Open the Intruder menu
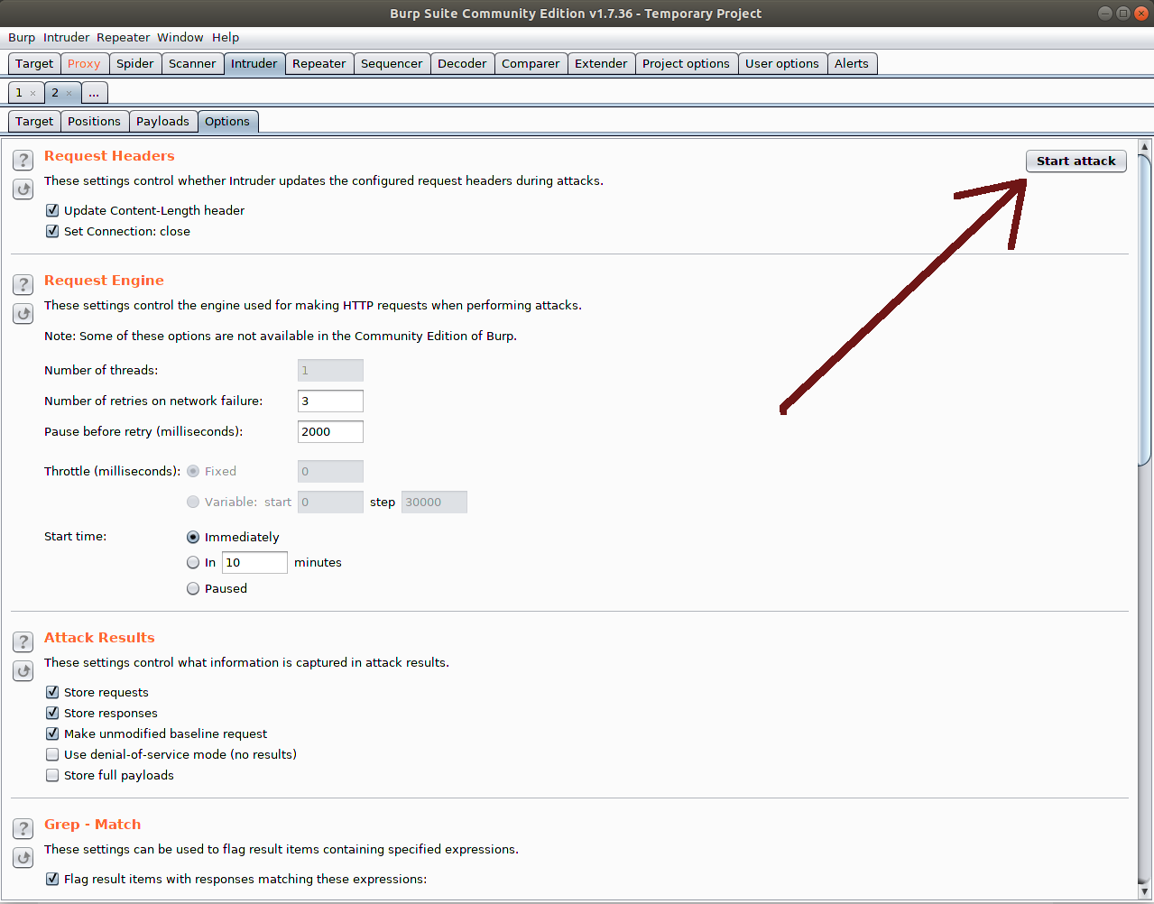1154x904 pixels. pyautogui.click(x=67, y=37)
